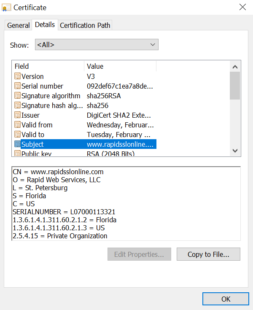The width and height of the screenshot is (253, 310).
Task: Switch to the General tab
Action: coord(18,25)
